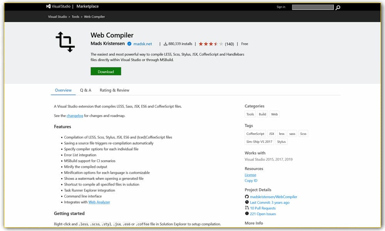Viewport: 385px width, 231px height.
Task: Click the green Download button
Action: [105, 71]
